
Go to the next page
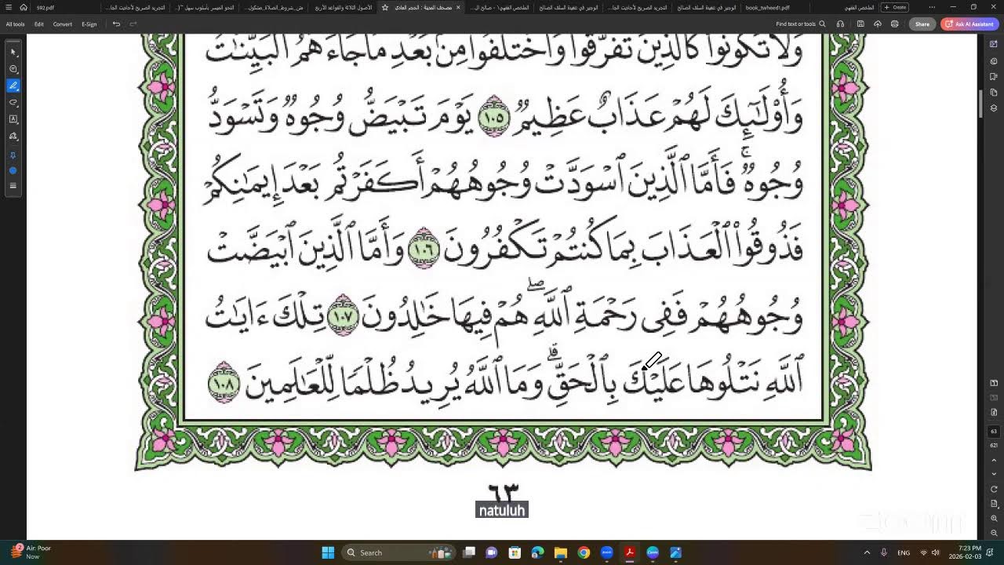click(994, 474)
